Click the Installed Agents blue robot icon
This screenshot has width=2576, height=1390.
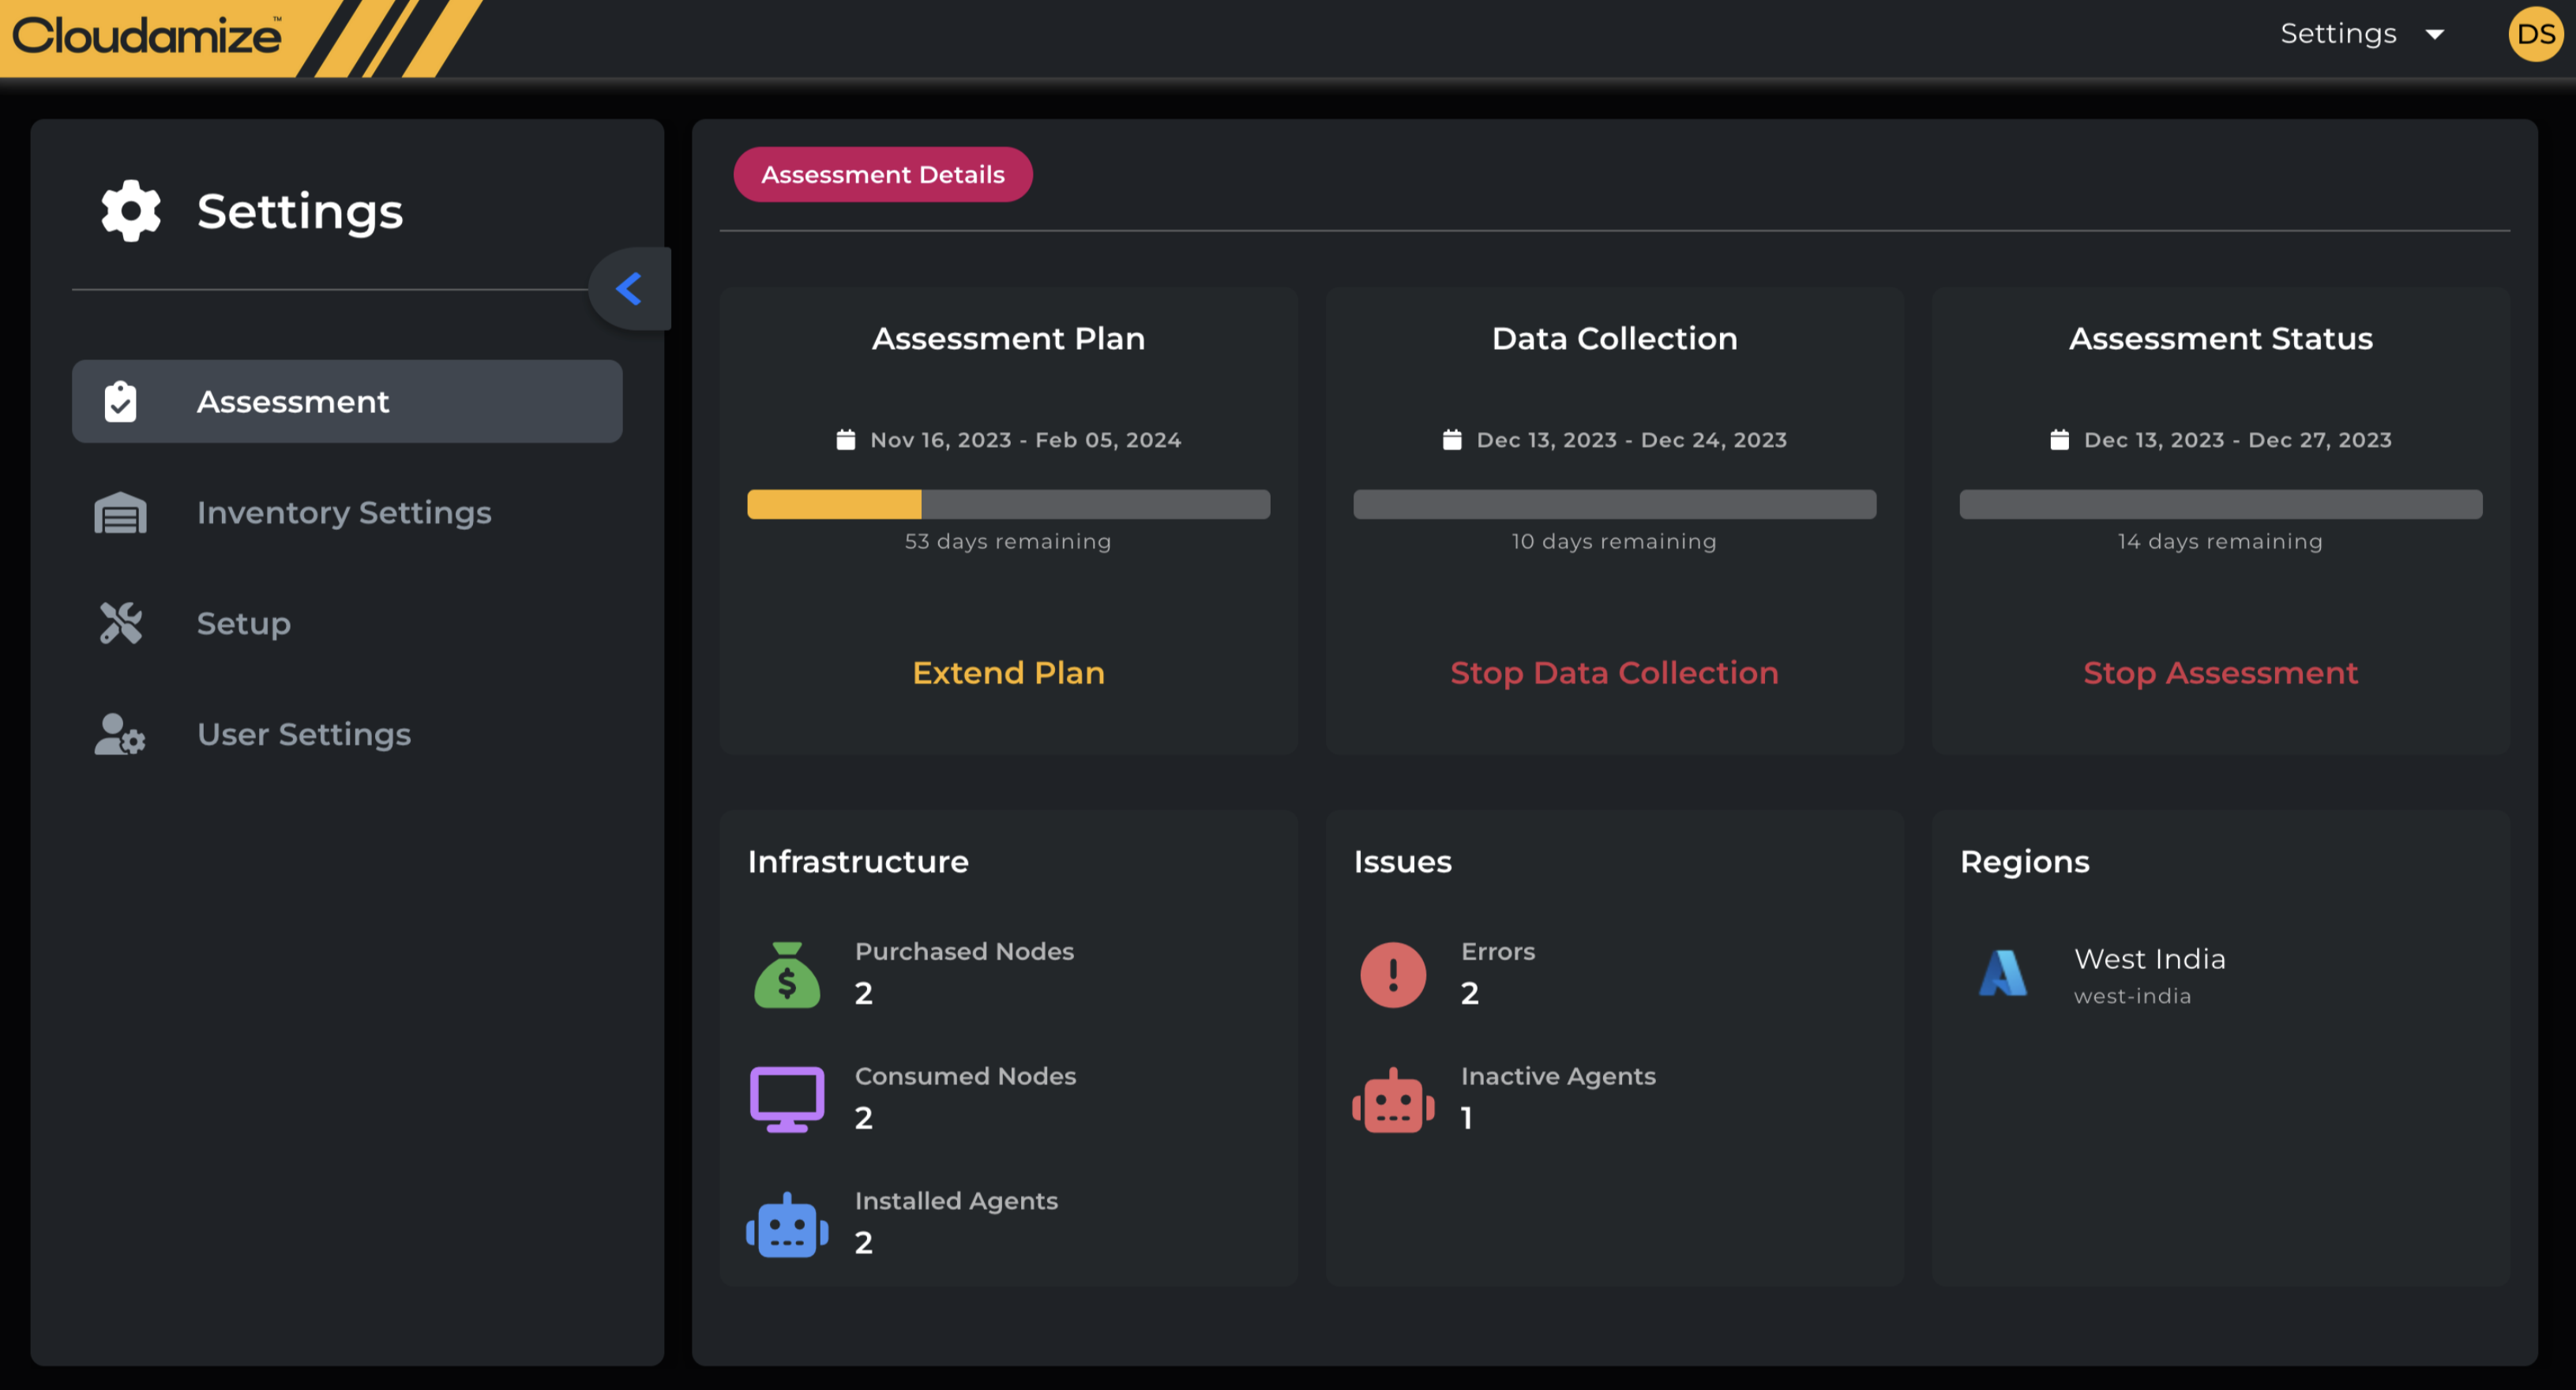(x=787, y=1224)
